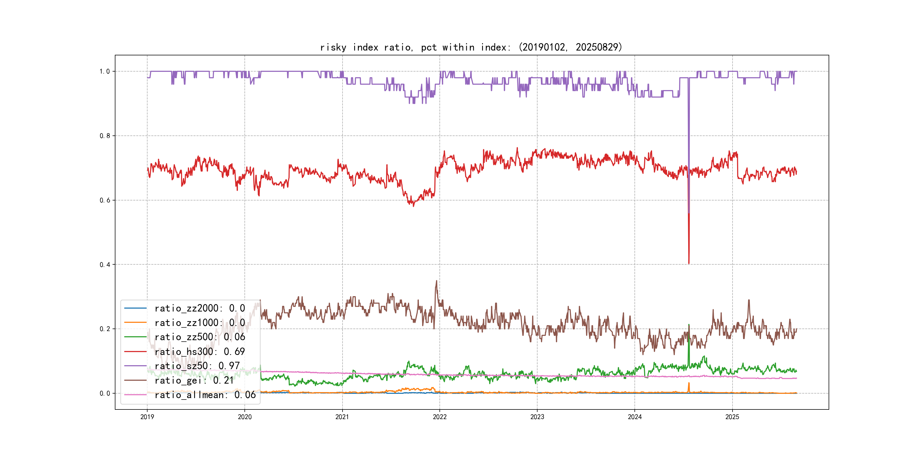Select the 'ratio_allmean: 0.06' legend label

205,395
